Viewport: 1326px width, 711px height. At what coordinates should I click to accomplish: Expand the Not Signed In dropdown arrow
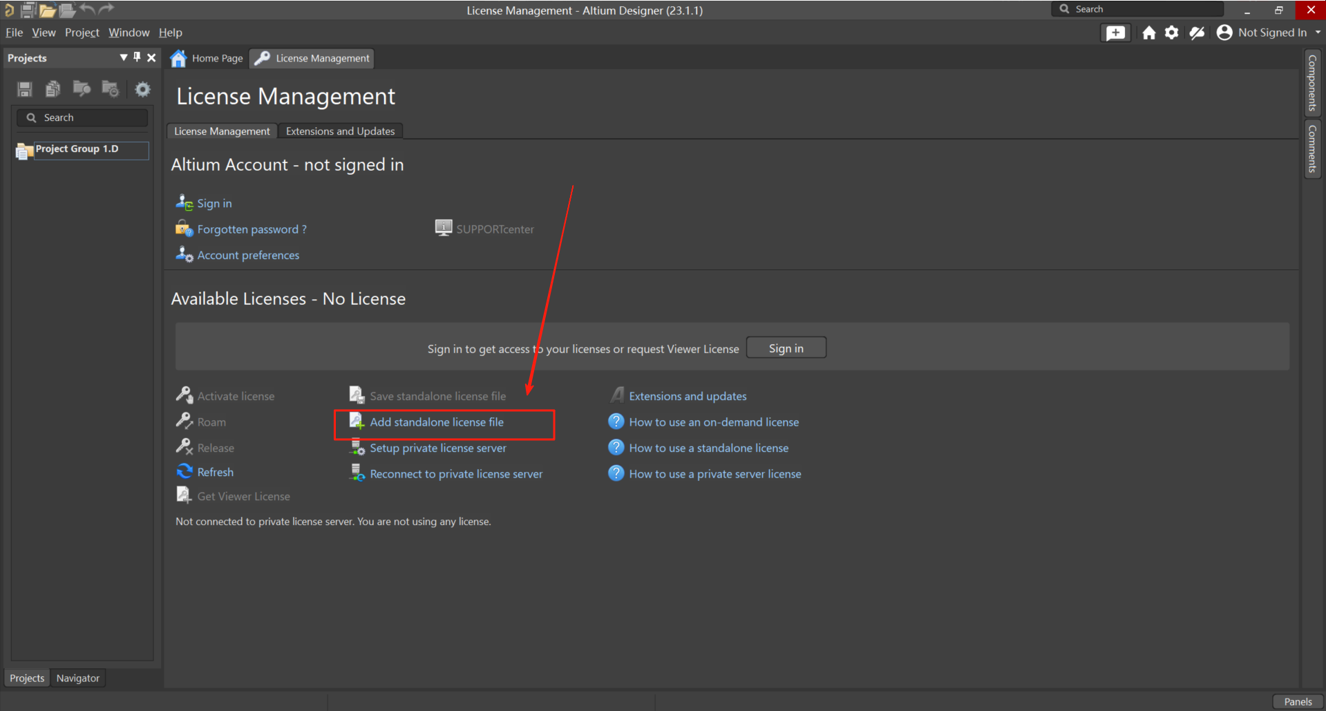click(x=1318, y=32)
